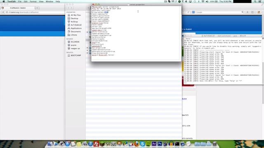Select Documents in Finder sidebar
This screenshot has width=264, height=148.
pyautogui.click(x=76, y=32)
